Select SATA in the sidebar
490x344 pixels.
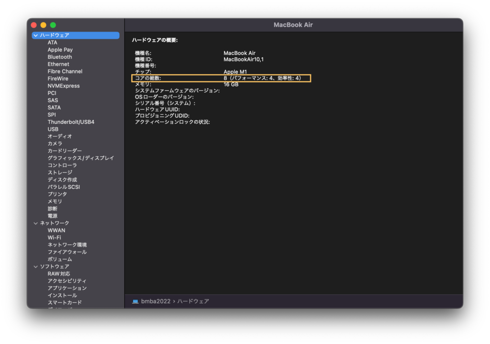point(54,108)
